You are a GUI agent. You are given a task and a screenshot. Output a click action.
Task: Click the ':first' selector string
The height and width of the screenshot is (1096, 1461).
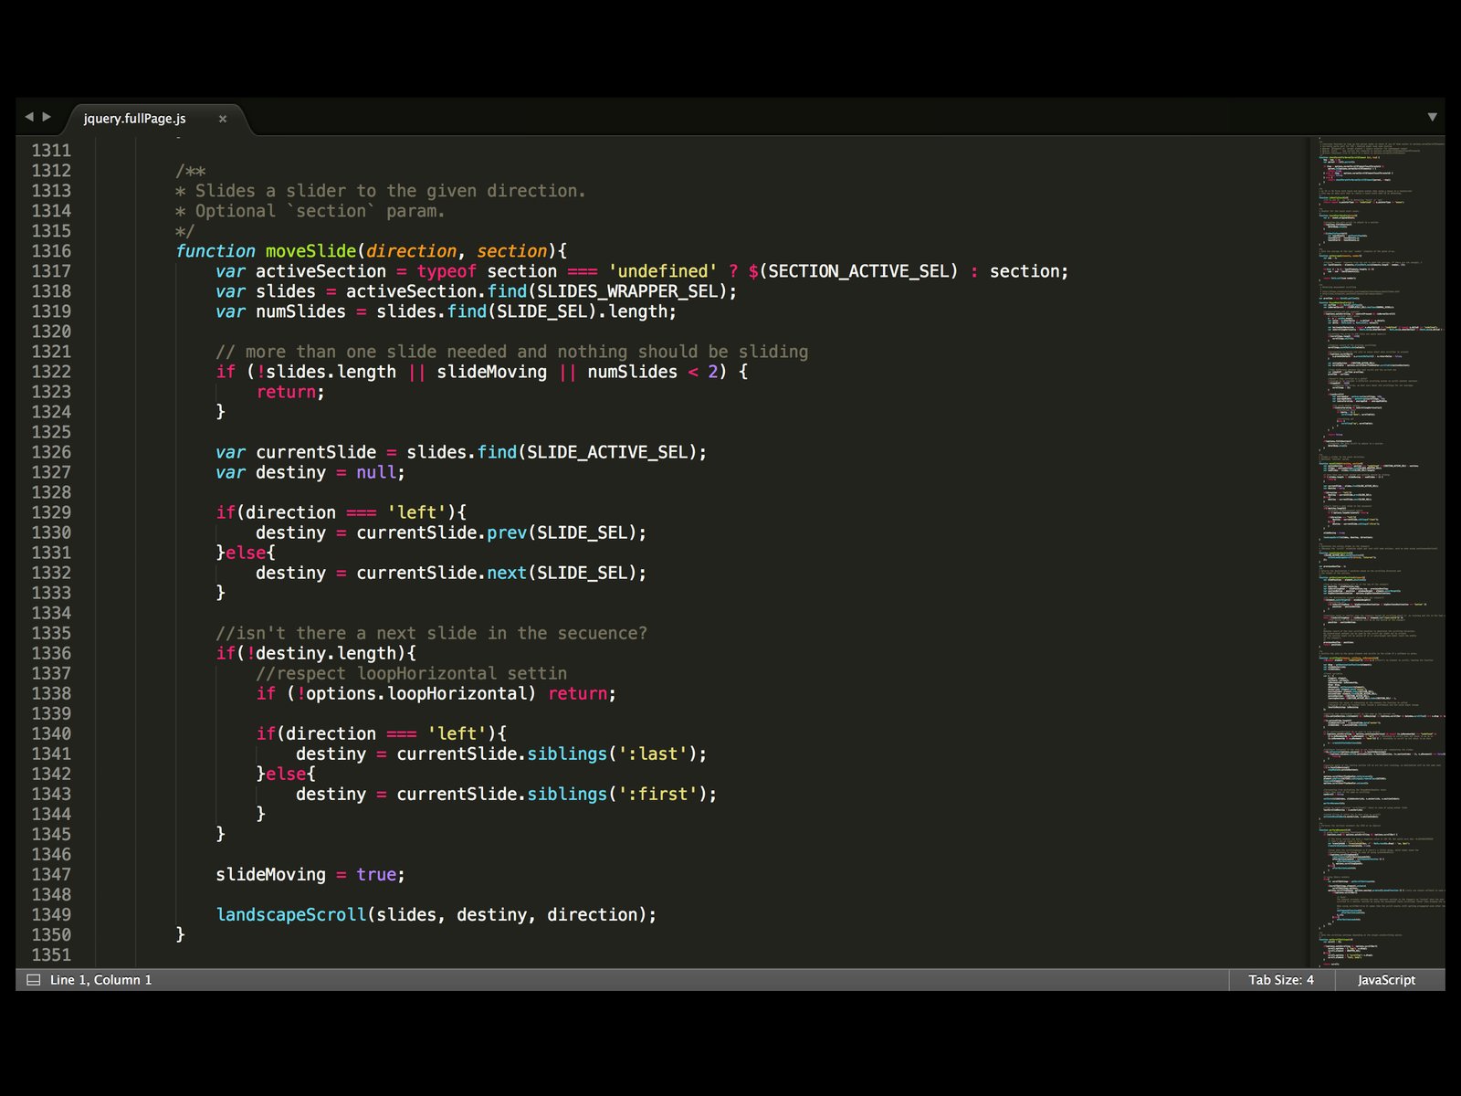click(657, 794)
